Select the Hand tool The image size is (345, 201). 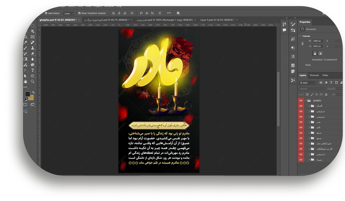coord(25,81)
